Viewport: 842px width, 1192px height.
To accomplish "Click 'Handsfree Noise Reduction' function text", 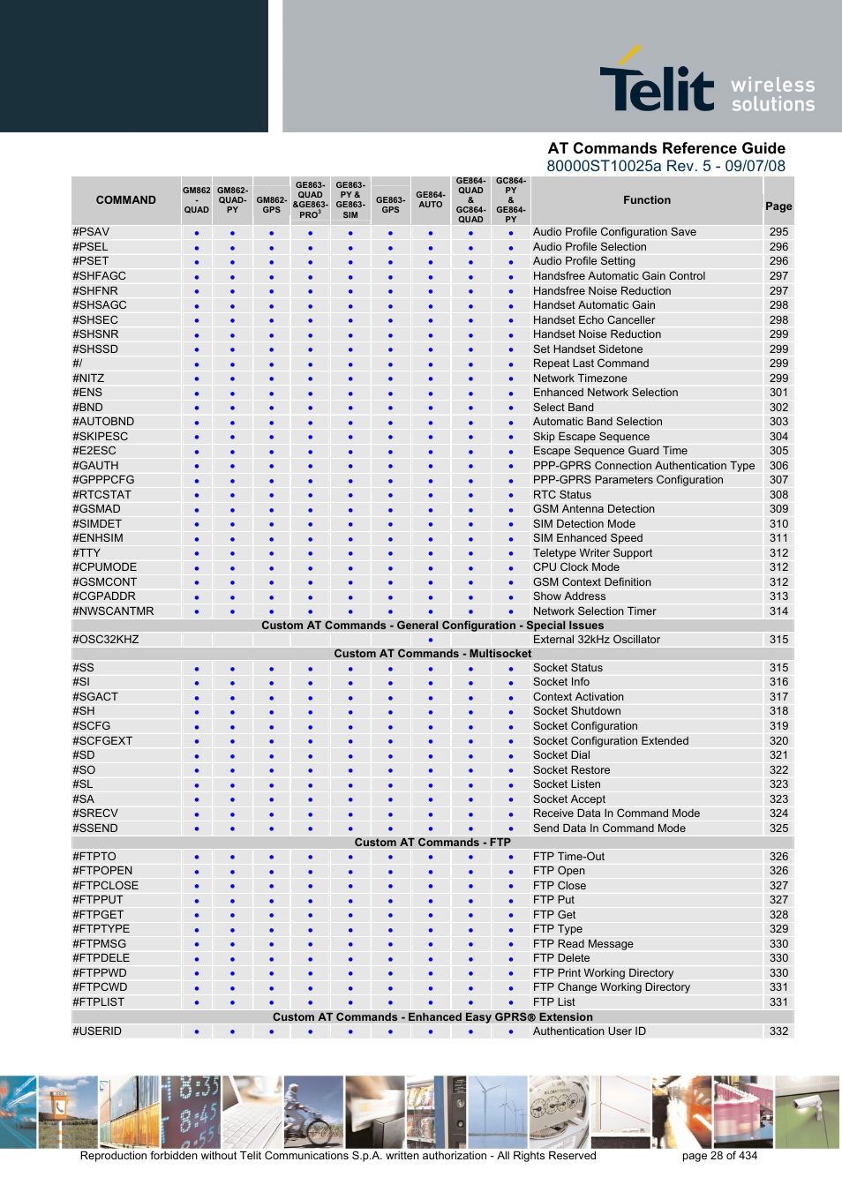I will 602,291.
